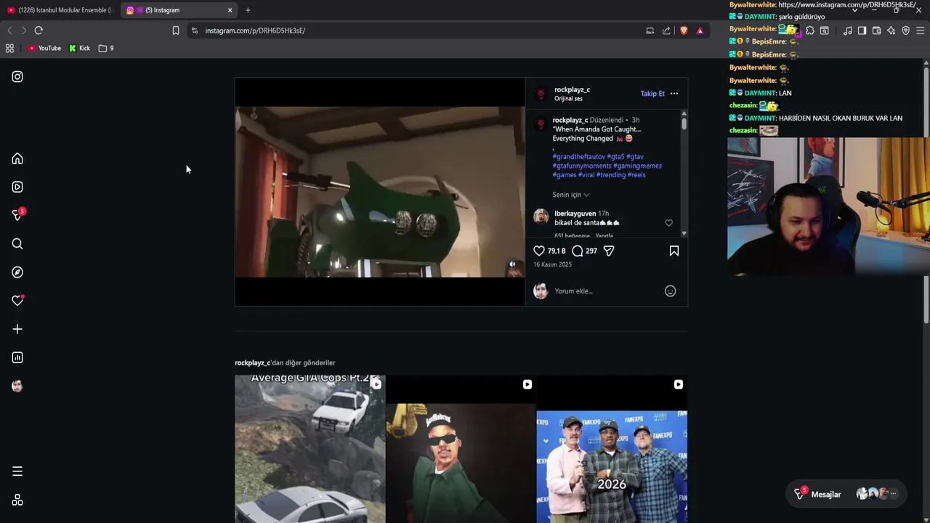Click the instagram.com address bar URL
The image size is (930, 523).
pyautogui.click(x=255, y=31)
